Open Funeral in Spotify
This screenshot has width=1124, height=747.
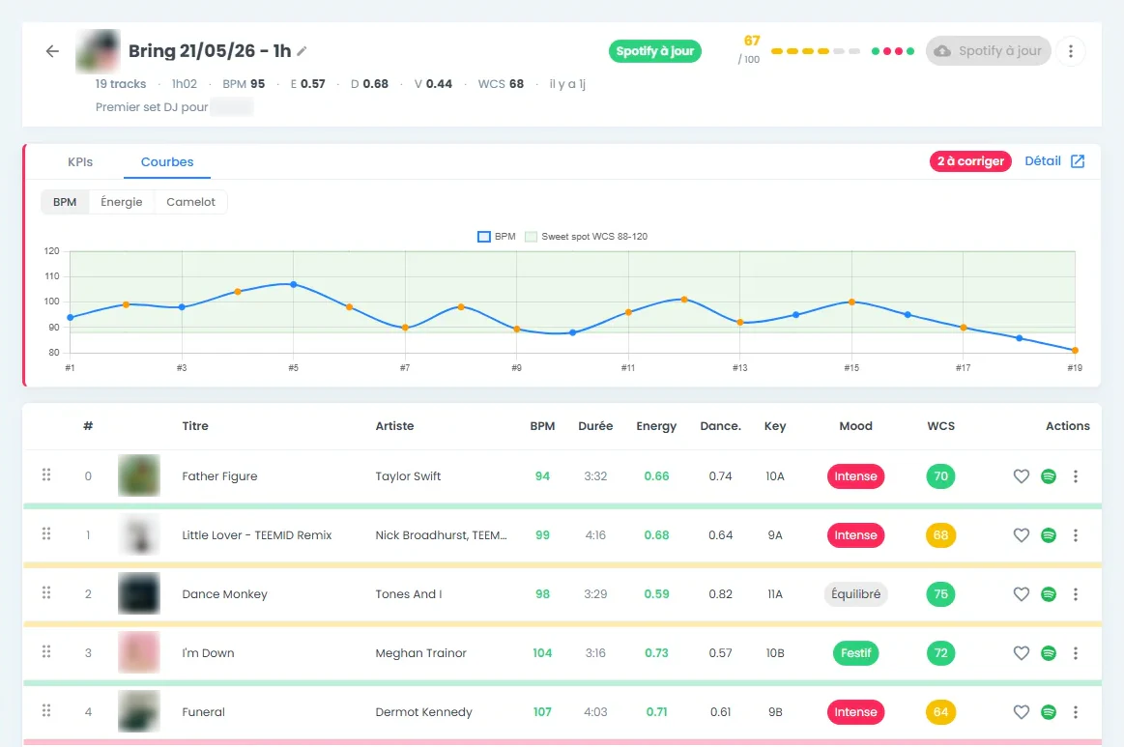click(1049, 712)
